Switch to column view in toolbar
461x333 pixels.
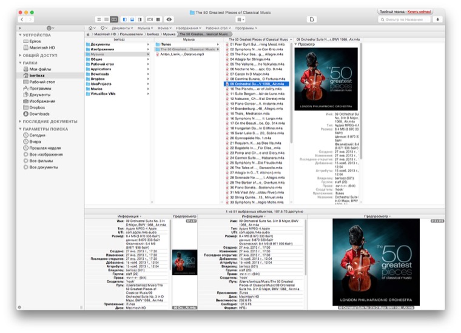point(113,19)
